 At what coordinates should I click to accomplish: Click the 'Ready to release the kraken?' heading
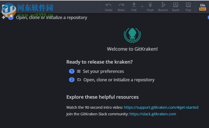click(100, 62)
